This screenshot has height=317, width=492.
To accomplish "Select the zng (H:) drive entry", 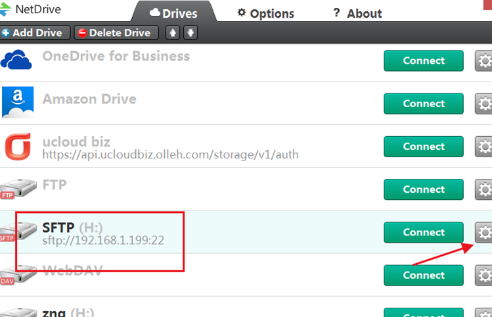I will 68,312.
